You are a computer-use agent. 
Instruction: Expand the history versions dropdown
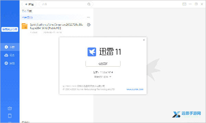103,77
